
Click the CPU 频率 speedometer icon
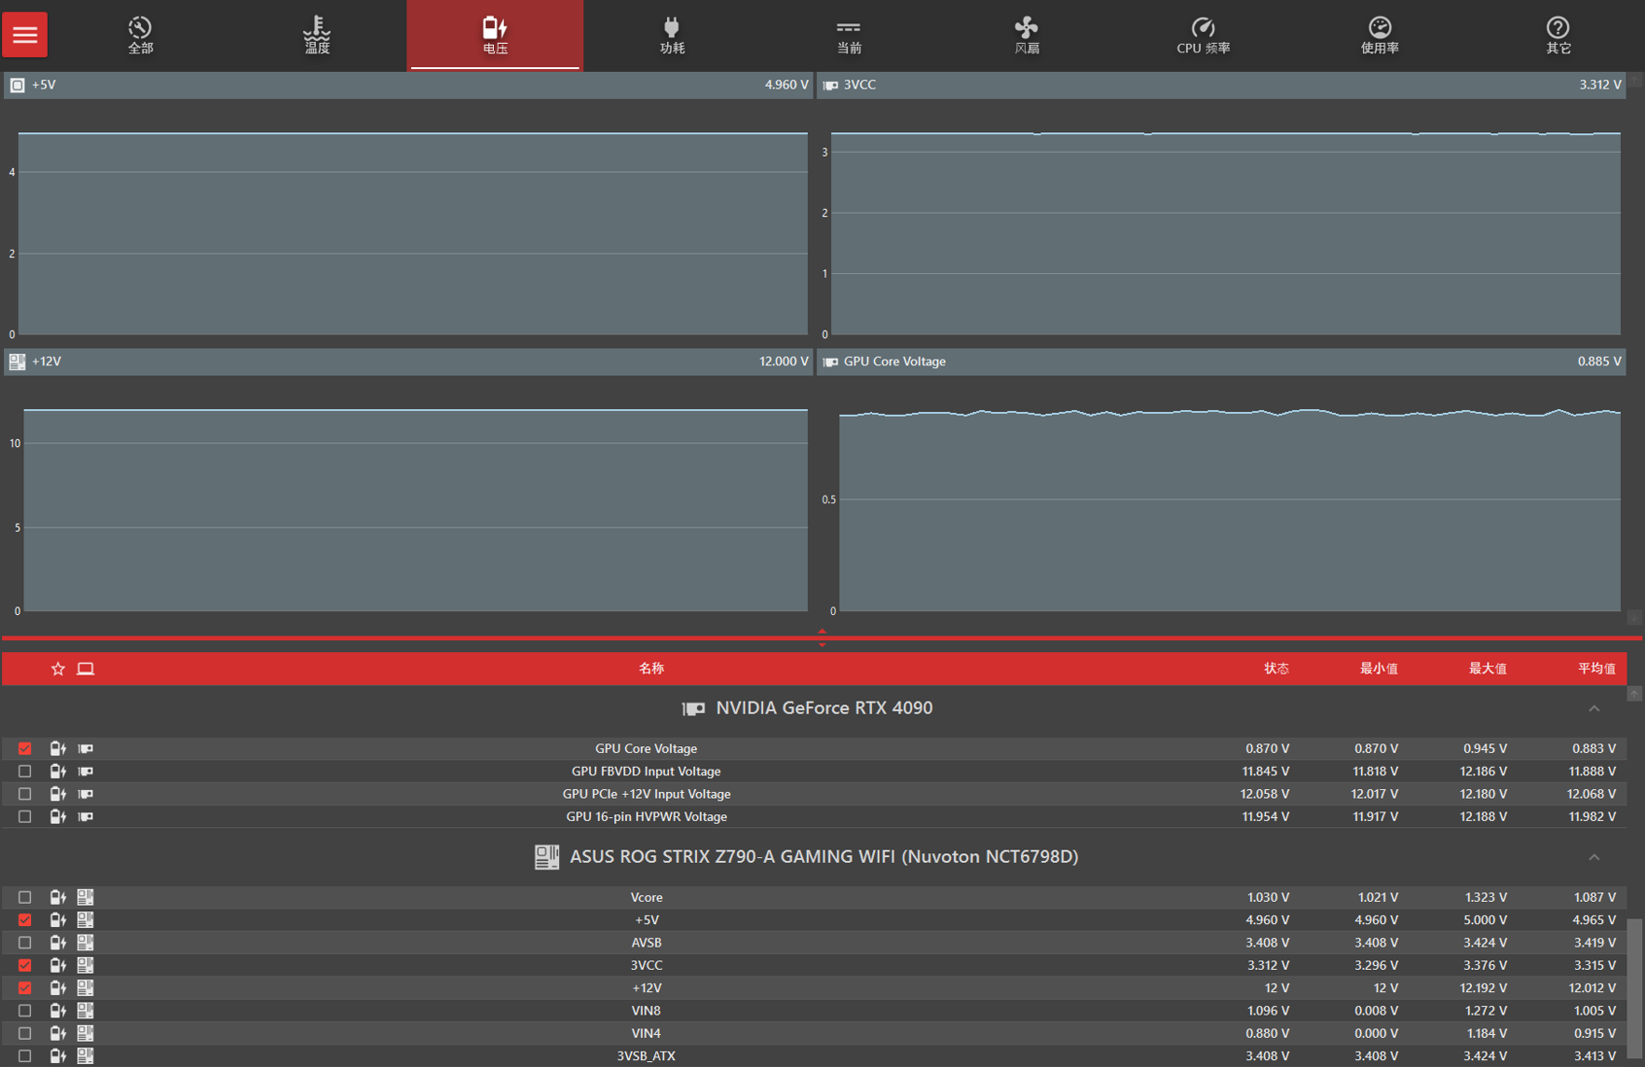tap(1203, 28)
